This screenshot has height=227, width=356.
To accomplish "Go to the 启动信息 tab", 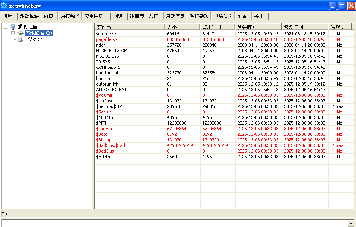I will [175, 16].
